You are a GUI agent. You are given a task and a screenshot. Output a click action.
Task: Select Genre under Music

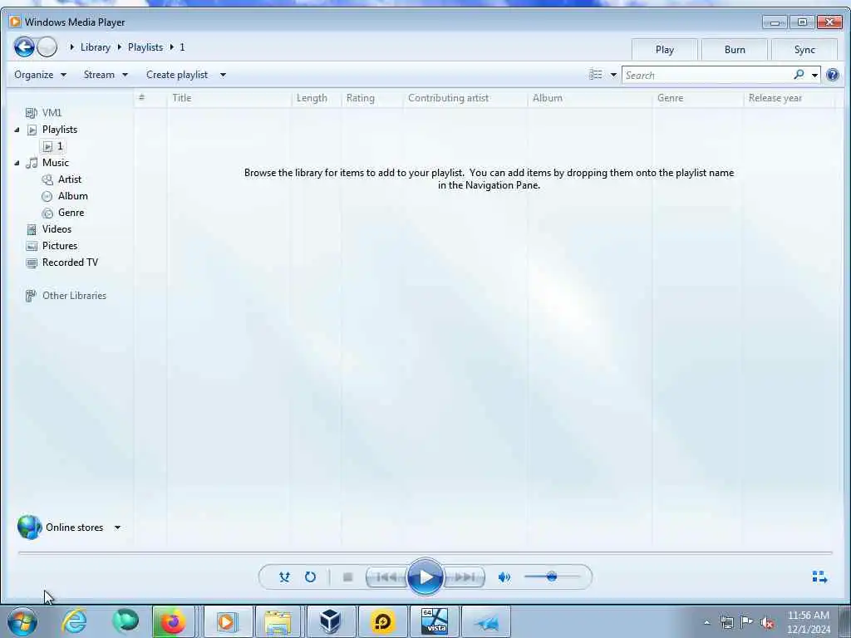click(x=71, y=213)
